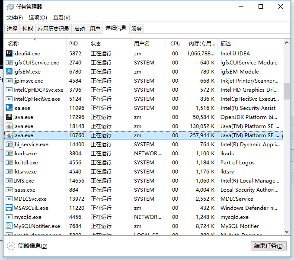Viewport: 294px width, 260px height.
Task: Select the description Intel(R) Security Assist
Action: [x=248, y=108]
